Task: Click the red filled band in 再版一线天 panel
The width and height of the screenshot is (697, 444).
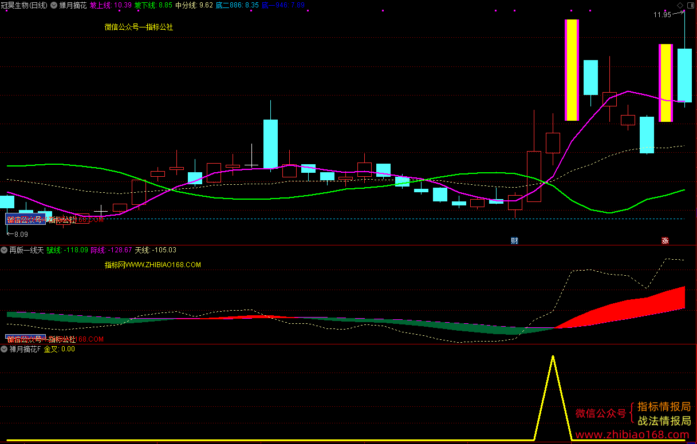Action: tap(641, 308)
